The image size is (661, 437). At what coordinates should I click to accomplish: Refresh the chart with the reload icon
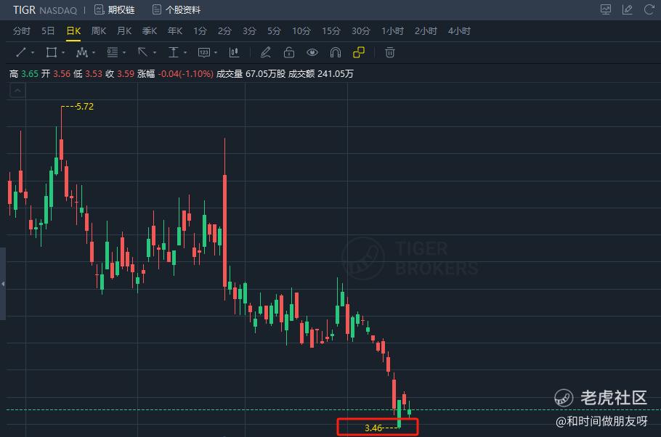point(649,9)
